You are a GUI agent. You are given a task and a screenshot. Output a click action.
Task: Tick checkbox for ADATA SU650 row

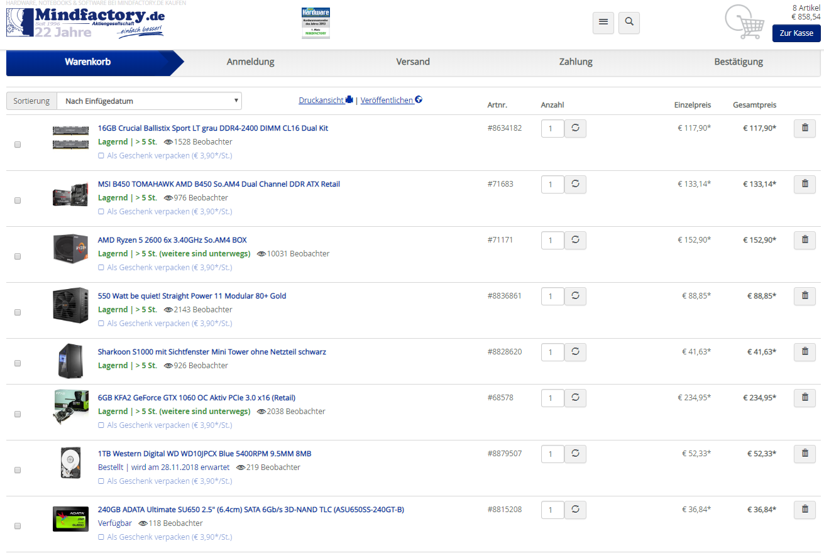point(18,526)
